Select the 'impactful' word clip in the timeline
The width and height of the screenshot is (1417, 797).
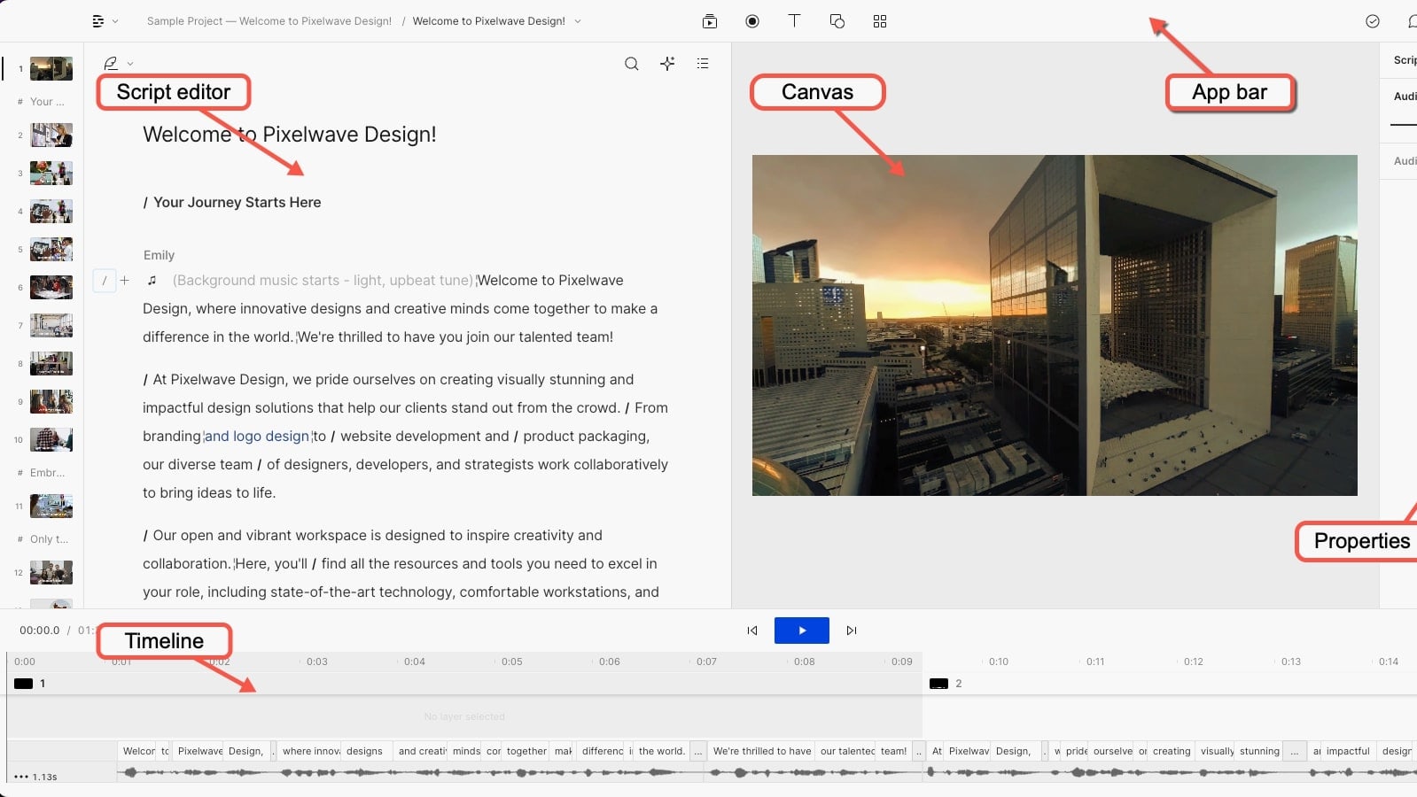point(1348,751)
